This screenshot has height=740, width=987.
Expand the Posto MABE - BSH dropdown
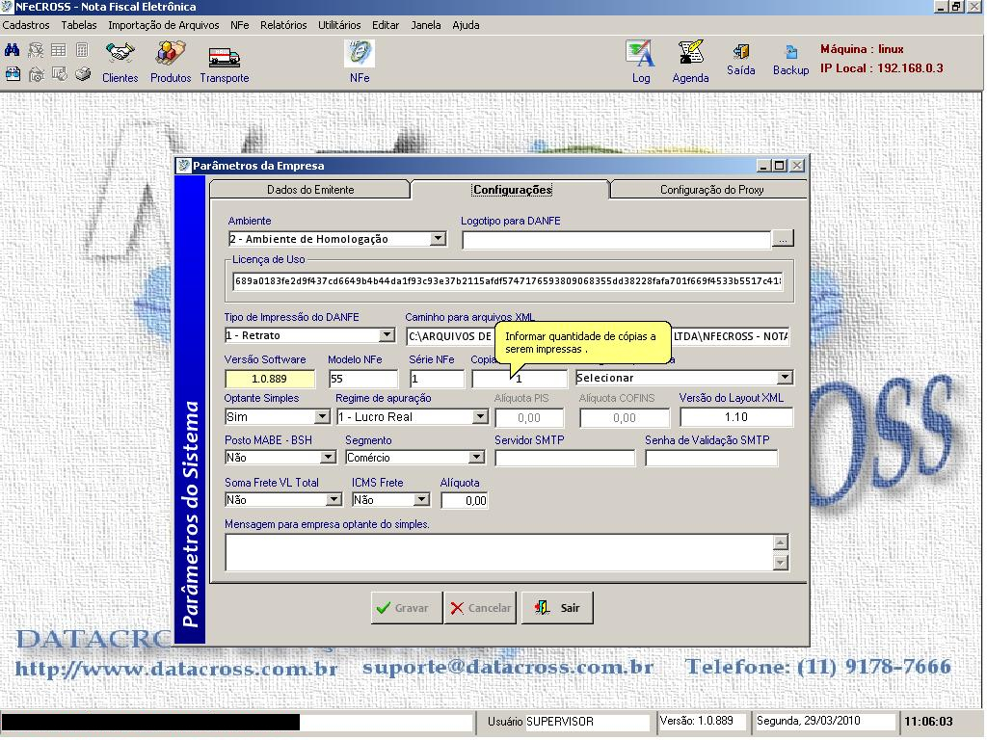(x=328, y=458)
